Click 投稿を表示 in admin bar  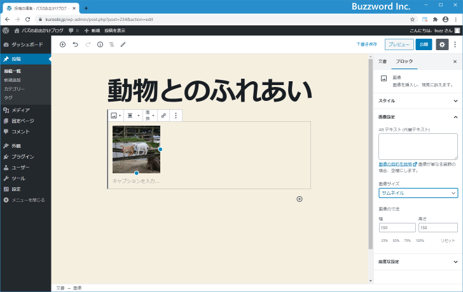click(115, 30)
